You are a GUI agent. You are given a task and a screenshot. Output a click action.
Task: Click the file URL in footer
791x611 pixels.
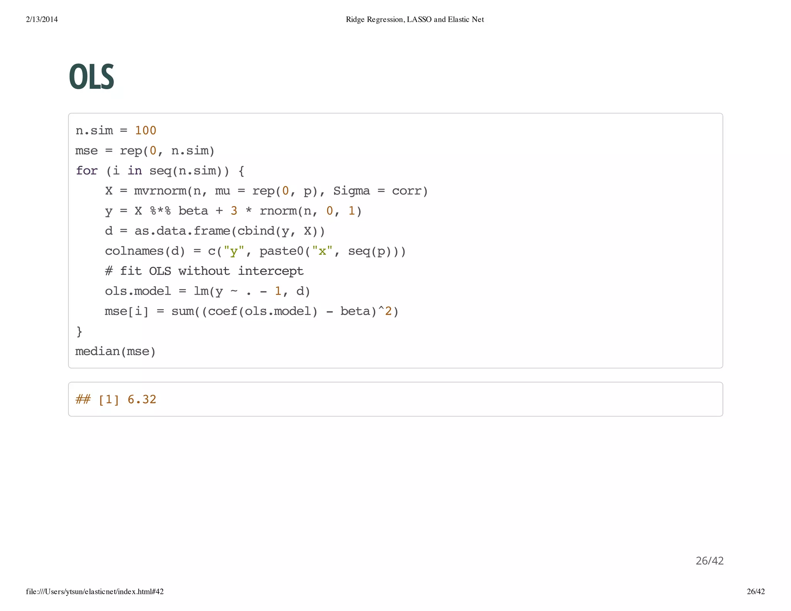pyautogui.click(x=95, y=591)
